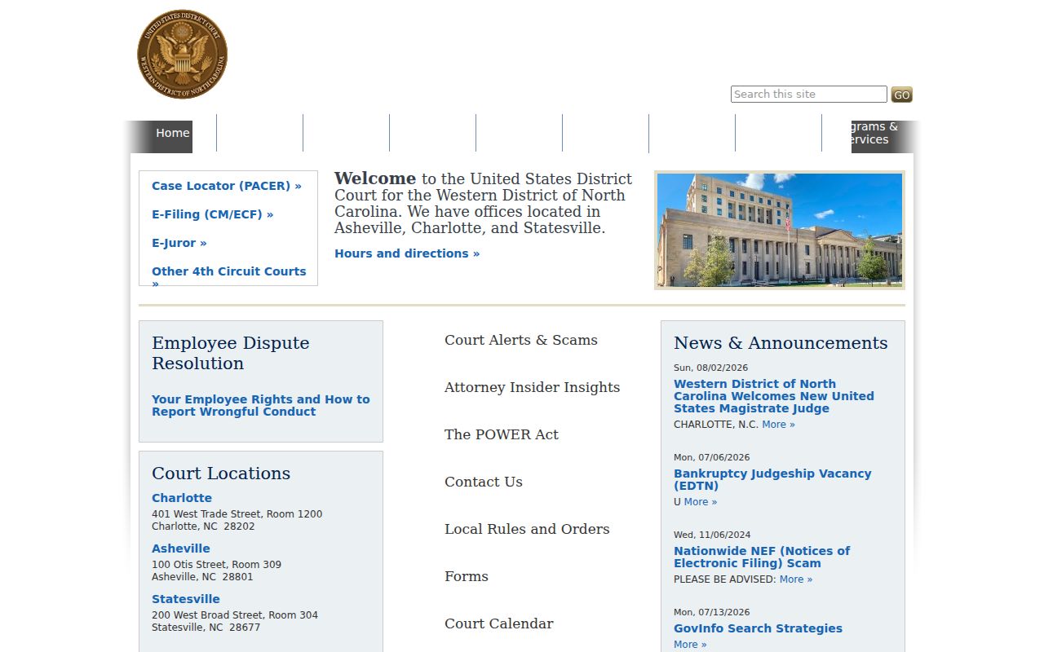Click More under GovInfo Search Strategies
Screen dimensions: 1044x652
point(690,645)
